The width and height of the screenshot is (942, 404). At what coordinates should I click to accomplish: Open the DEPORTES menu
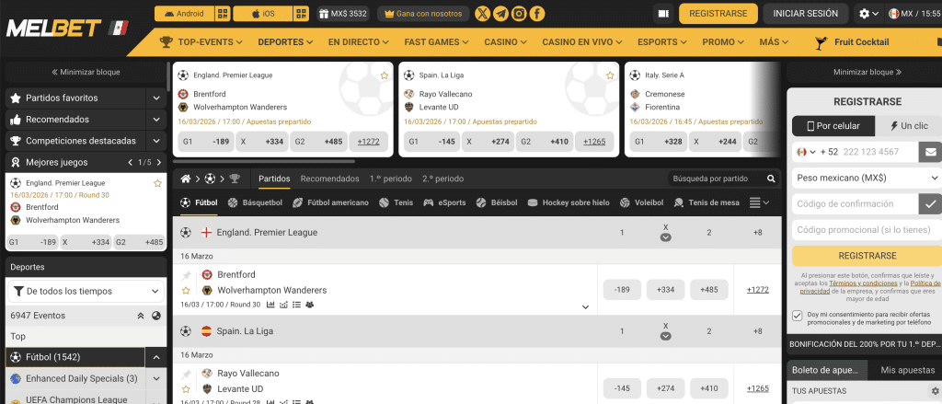(x=285, y=42)
